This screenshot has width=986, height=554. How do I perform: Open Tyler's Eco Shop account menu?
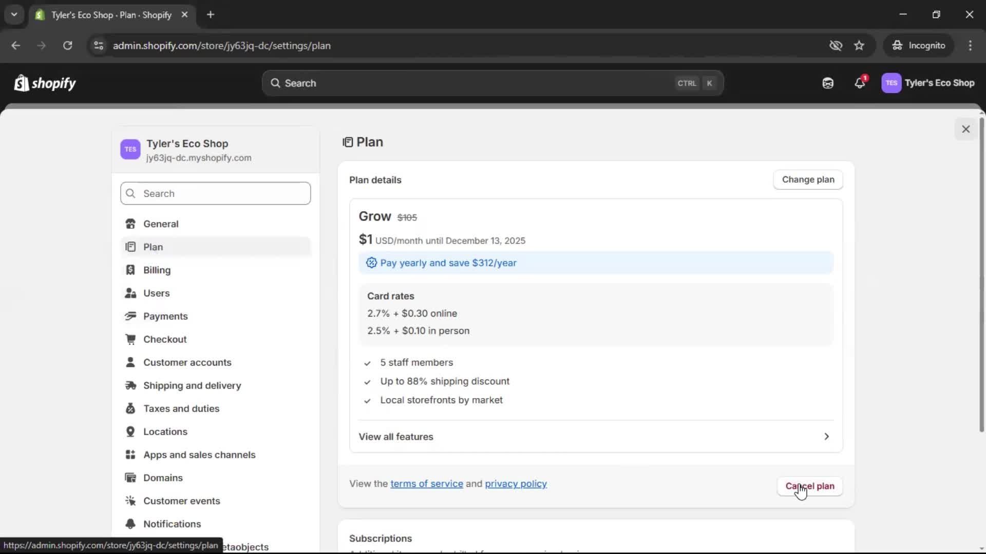click(928, 83)
